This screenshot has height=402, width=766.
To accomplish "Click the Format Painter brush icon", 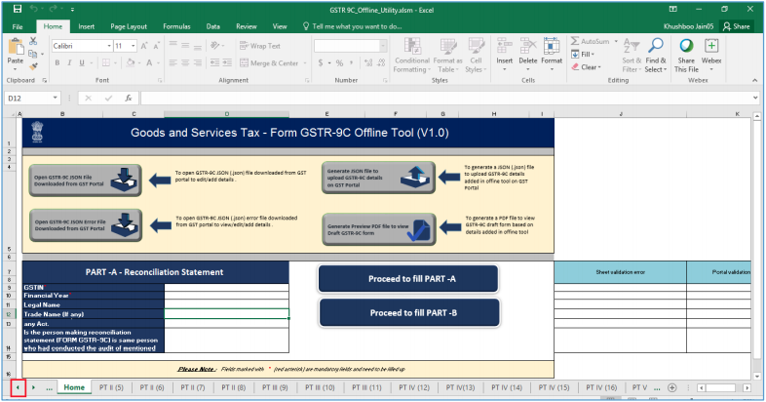I will click(x=33, y=66).
